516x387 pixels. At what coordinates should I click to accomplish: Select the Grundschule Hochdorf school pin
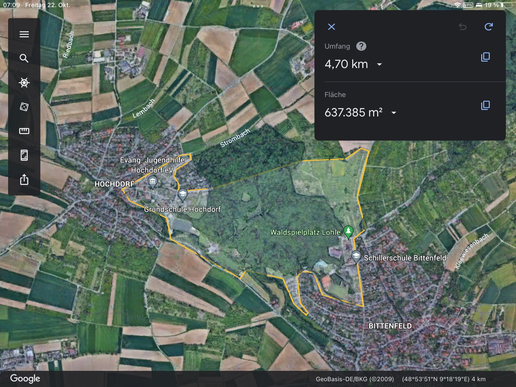pyautogui.click(x=183, y=194)
